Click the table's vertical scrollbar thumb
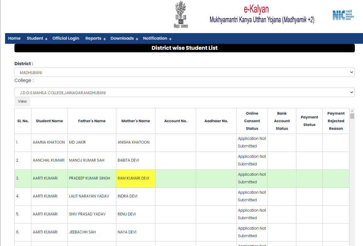Image resolution: width=363 pixels, height=246 pixels. pos(352,116)
